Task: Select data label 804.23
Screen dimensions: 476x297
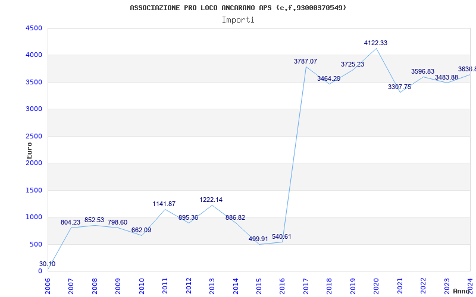Action: coord(70,222)
